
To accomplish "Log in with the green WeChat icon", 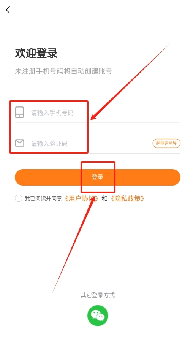I will [x=98, y=316].
